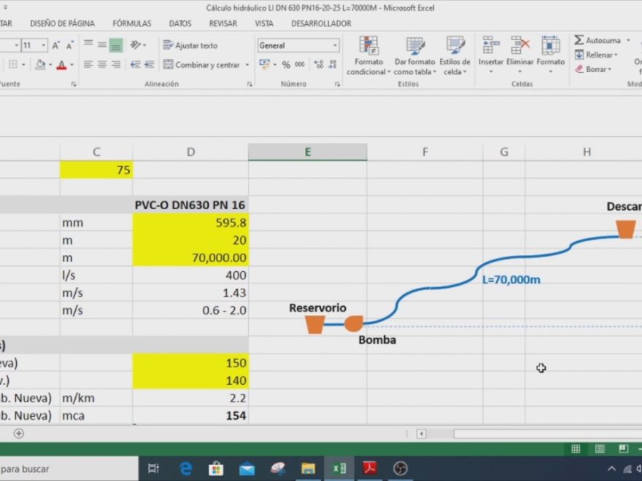Expand the General number format dropdown
This screenshot has width=642, height=481.
point(336,45)
